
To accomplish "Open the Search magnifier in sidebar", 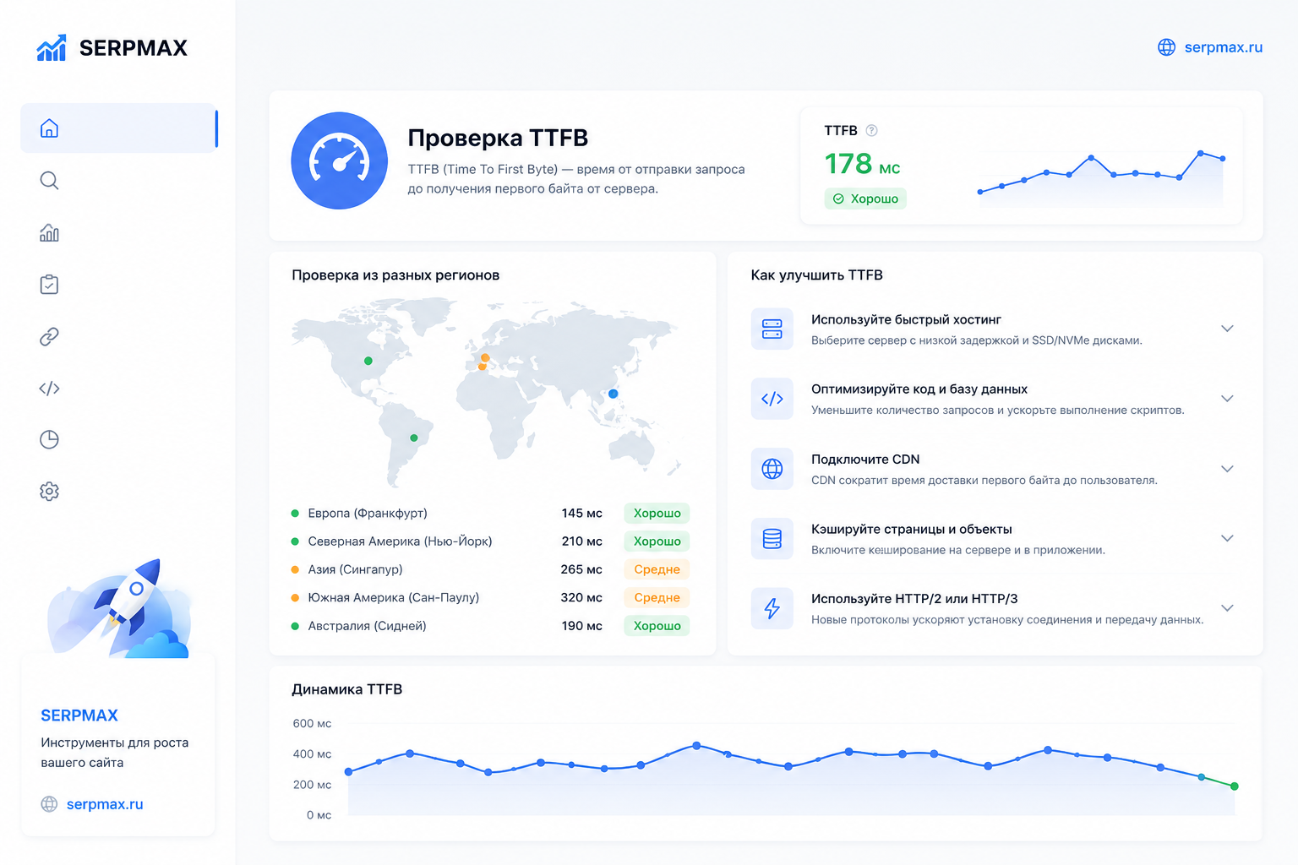I will pyautogui.click(x=49, y=181).
